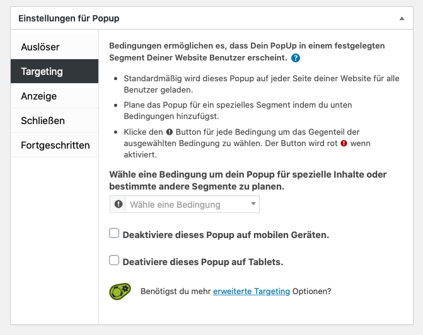Follow the 'erweiterte Targeting' link

pos(252,292)
